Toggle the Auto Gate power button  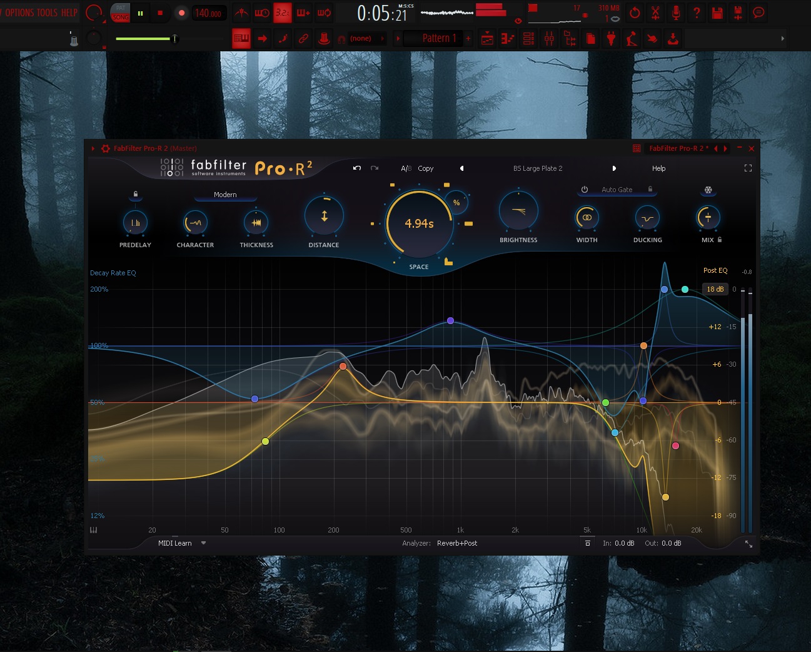pos(585,189)
